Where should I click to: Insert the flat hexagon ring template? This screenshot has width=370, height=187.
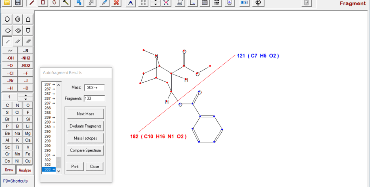[x=7, y=30]
